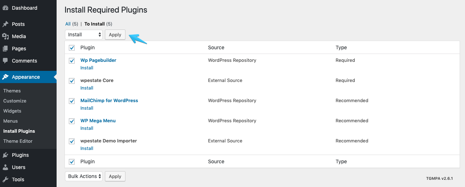
Task: Click the Appearance paintbrush icon
Action: [5, 77]
